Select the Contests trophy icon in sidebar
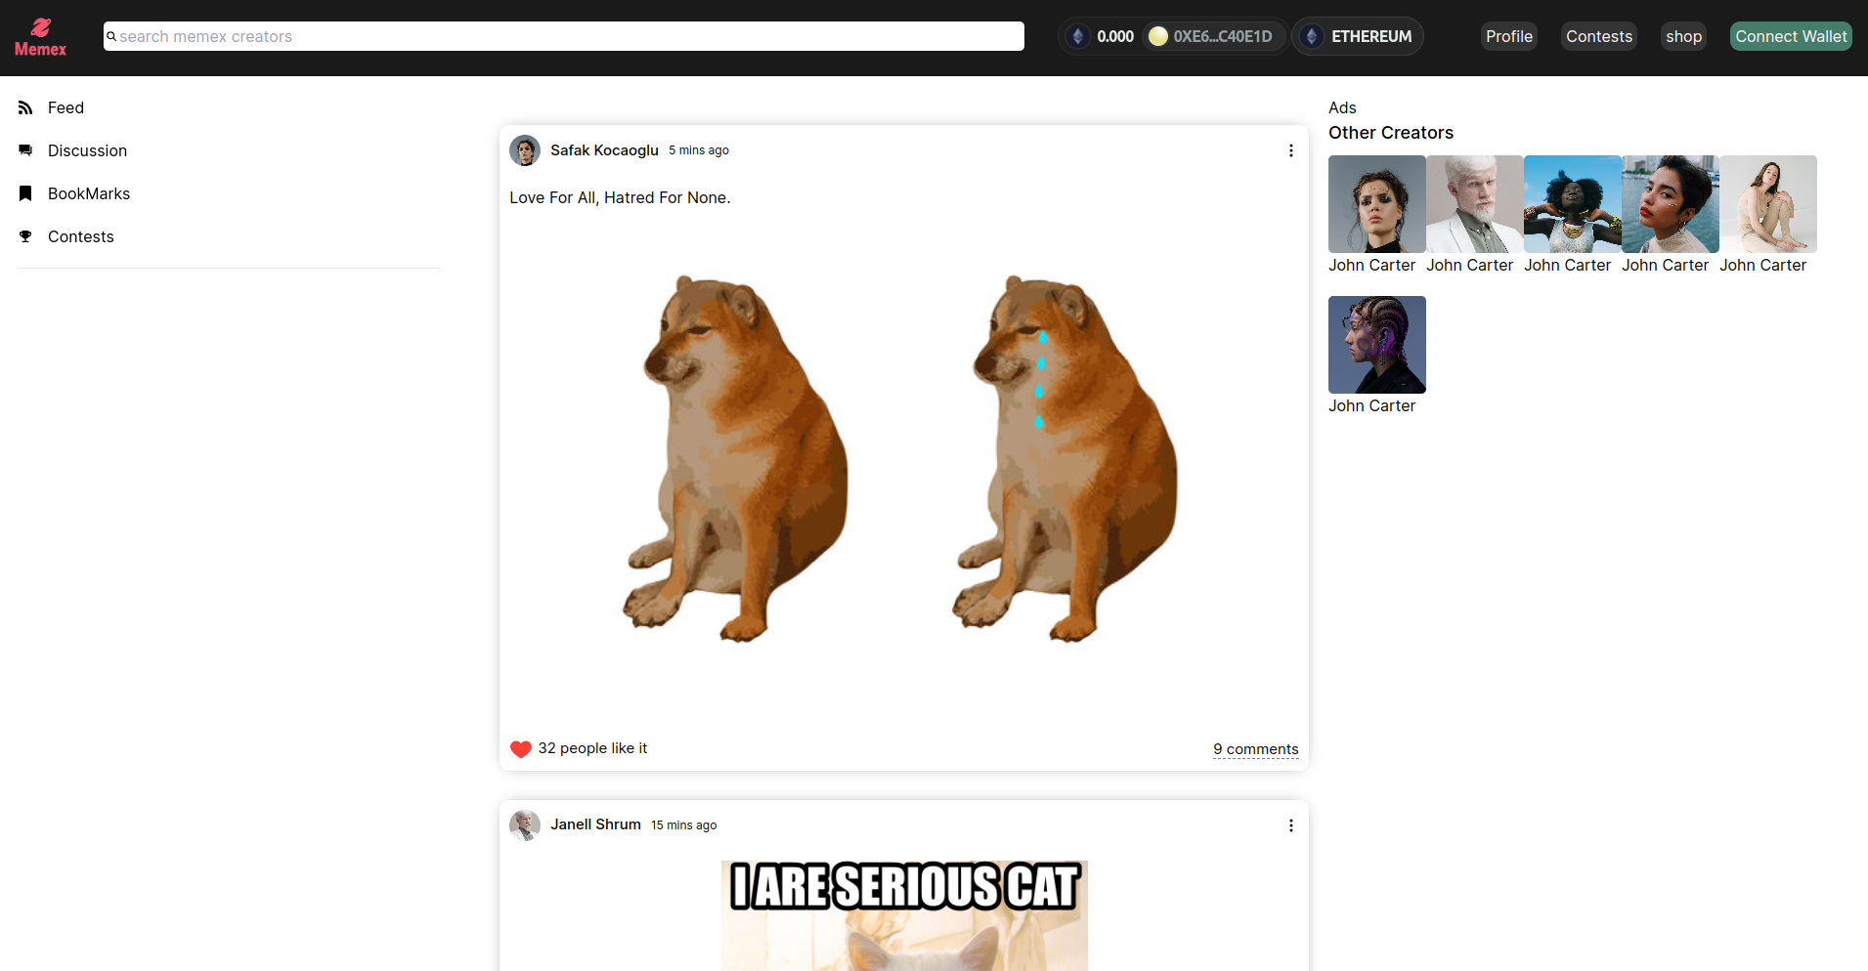Screen dimensions: 1868x971 click(25, 235)
